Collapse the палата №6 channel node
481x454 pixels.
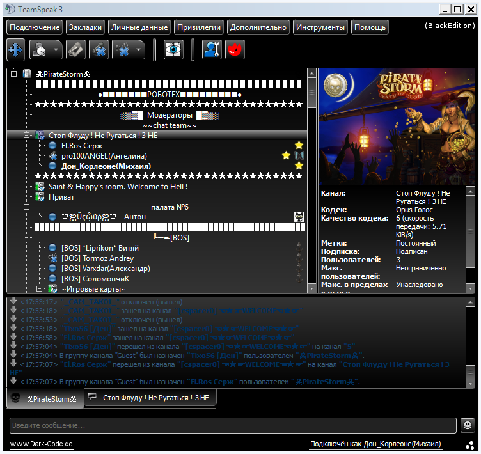pos(27,207)
